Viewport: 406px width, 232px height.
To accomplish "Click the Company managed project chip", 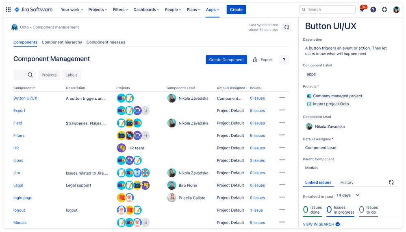I will pos(334,96).
